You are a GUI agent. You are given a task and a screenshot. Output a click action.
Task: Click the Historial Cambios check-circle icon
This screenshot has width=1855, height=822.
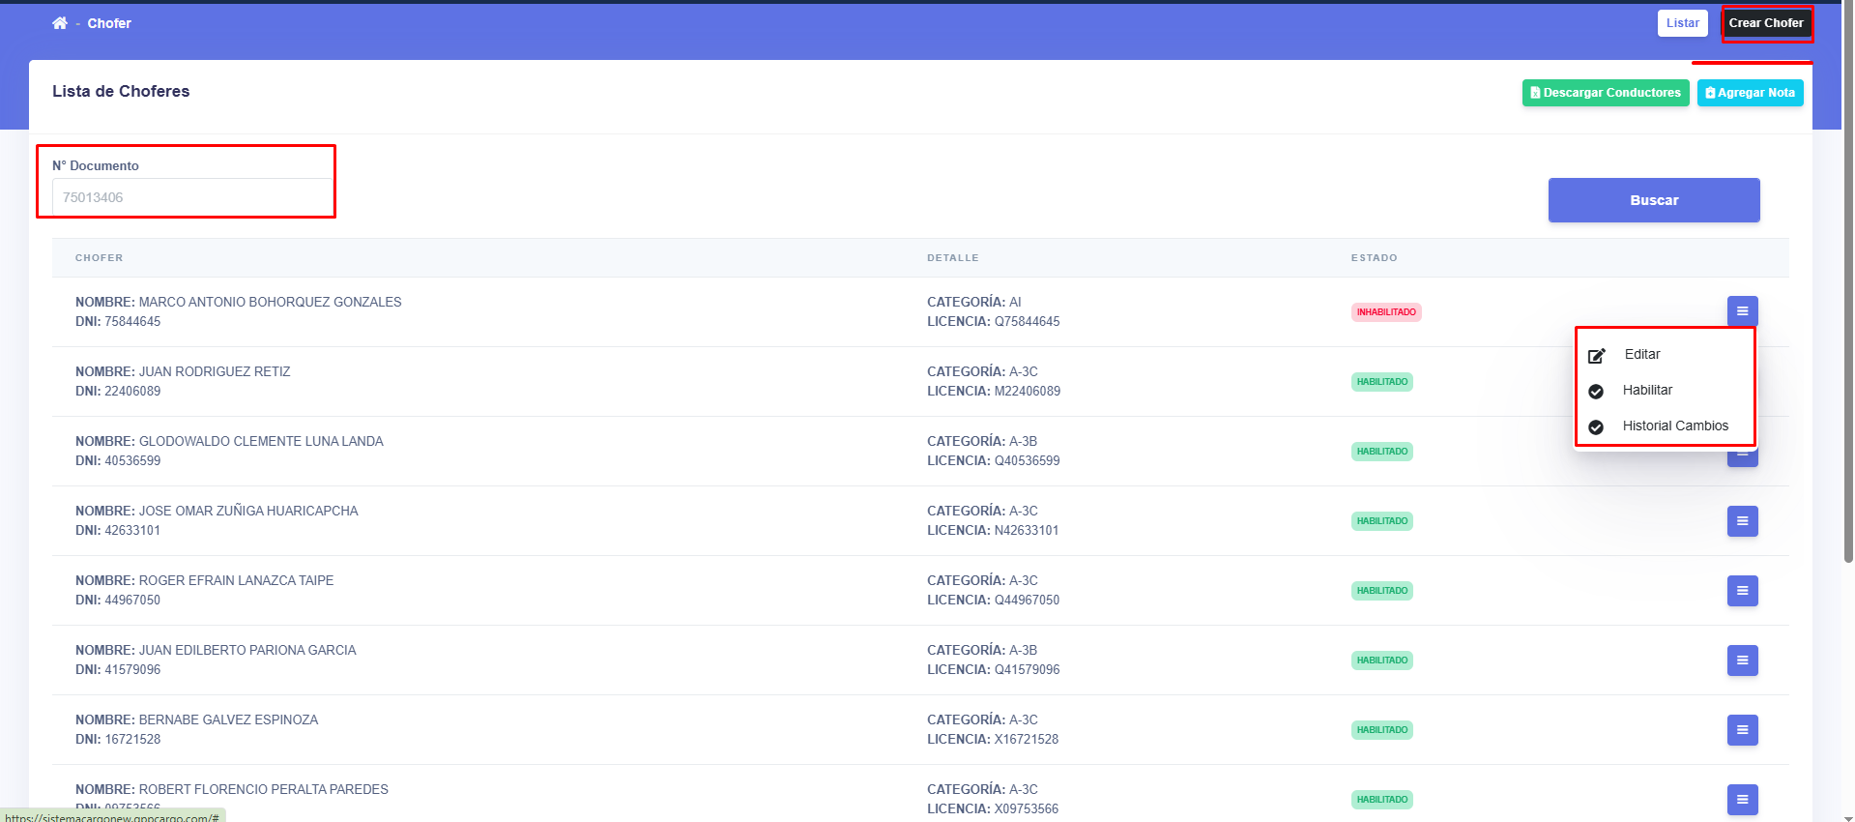pos(1596,427)
